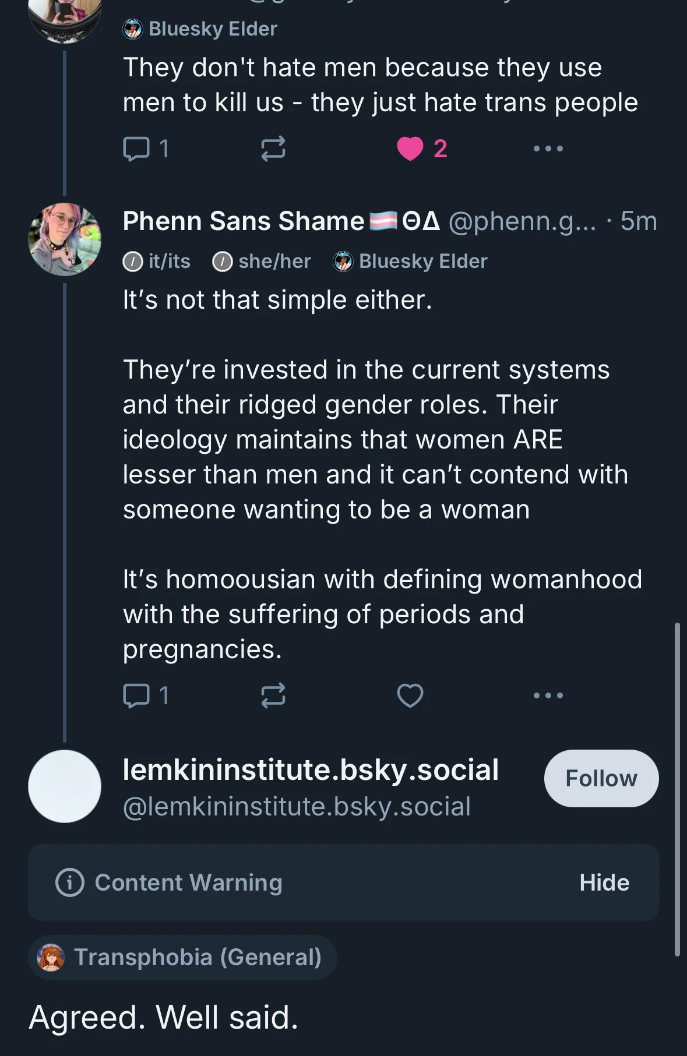Unlike the post with 2 likes
687x1056 pixels.
click(410, 149)
